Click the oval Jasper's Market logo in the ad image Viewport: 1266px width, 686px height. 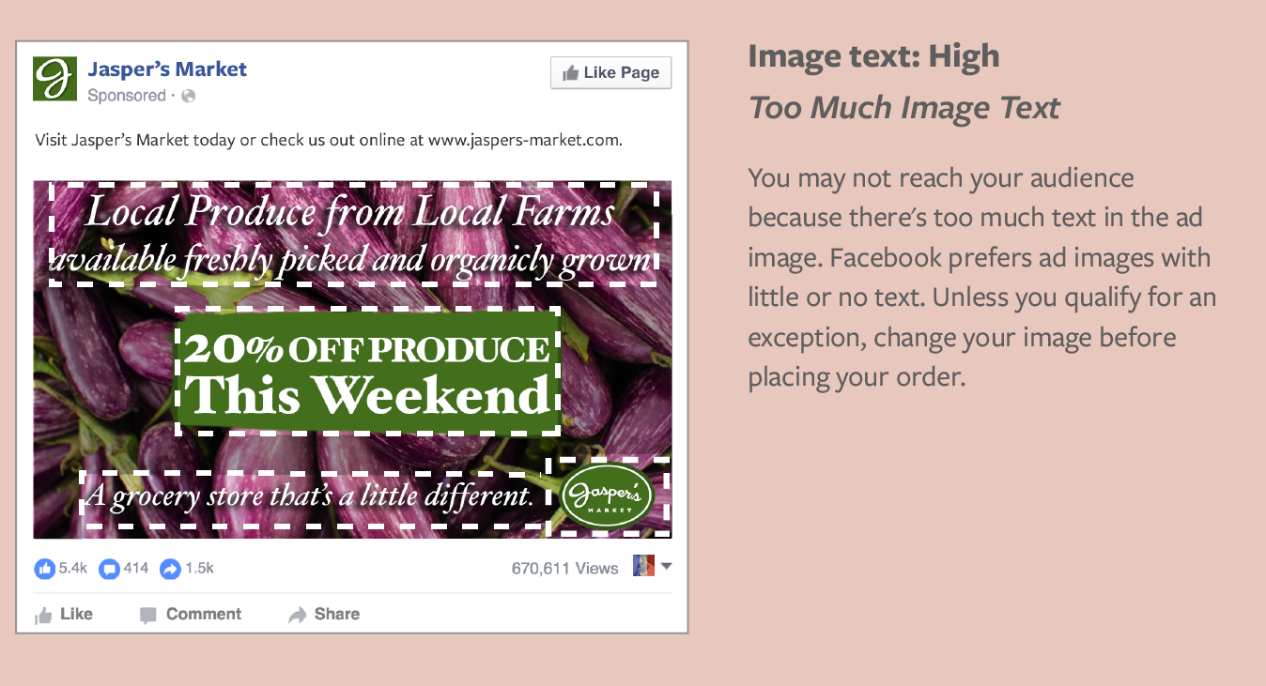pos(606,495)
